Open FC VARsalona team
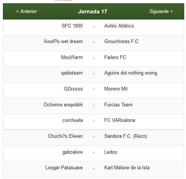This screenshot has height=179, width=186. (120, 120)
